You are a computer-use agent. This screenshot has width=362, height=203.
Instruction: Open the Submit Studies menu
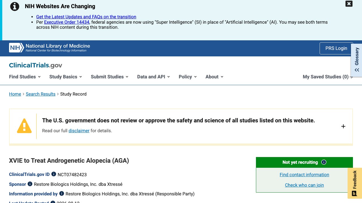109,77
